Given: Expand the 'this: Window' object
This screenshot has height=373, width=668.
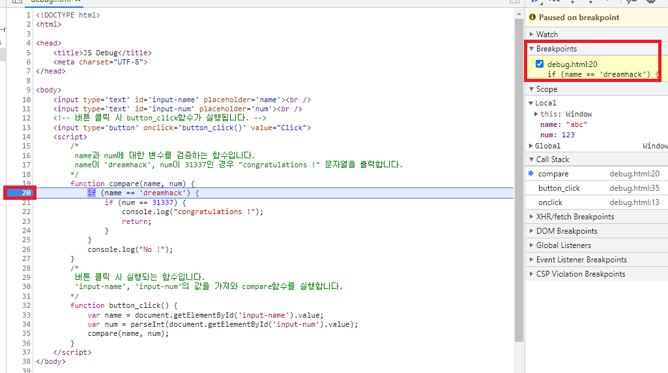Looking at the screenshot, I should point(536,114).
